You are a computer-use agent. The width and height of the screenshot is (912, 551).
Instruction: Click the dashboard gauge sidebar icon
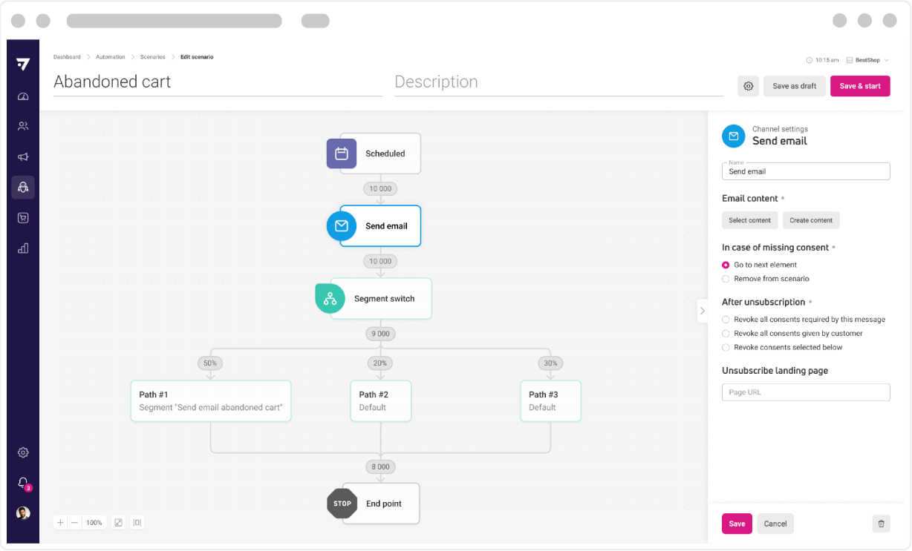pyautogui.click(x=23, y=96)
